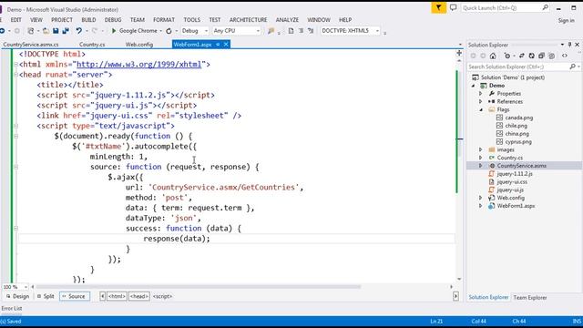Image resolution: width=583 pixels, height=328 pixels.
Task: Refresh Solution Explorer
Action: (532, 56)
